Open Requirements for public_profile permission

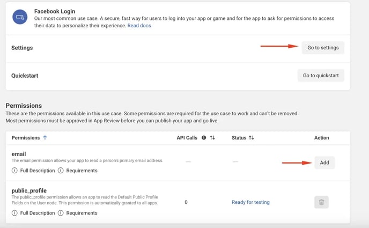click(x=82, y=213)
